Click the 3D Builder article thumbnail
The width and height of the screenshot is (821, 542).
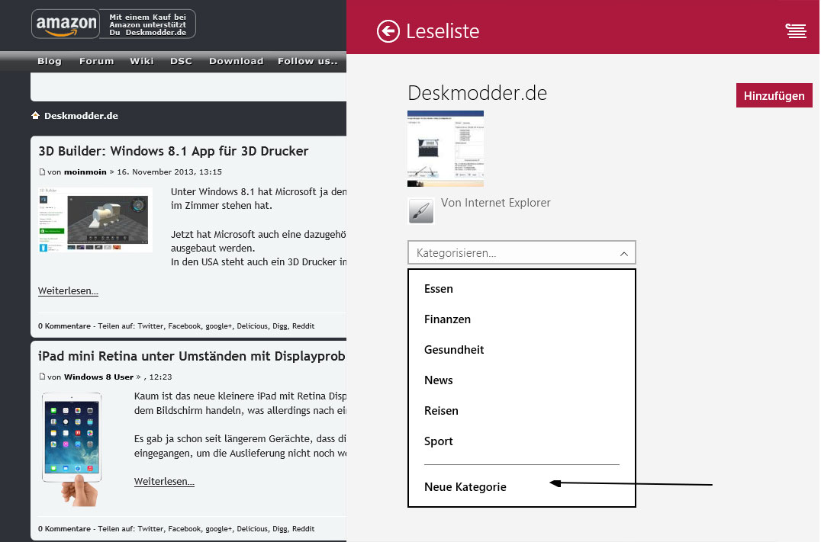(95, 220)
